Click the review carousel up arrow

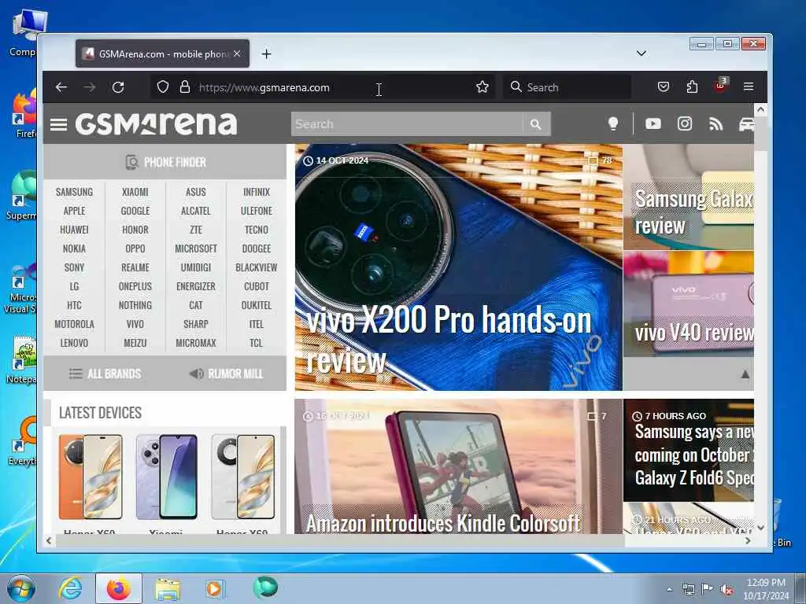coord(745,374)
